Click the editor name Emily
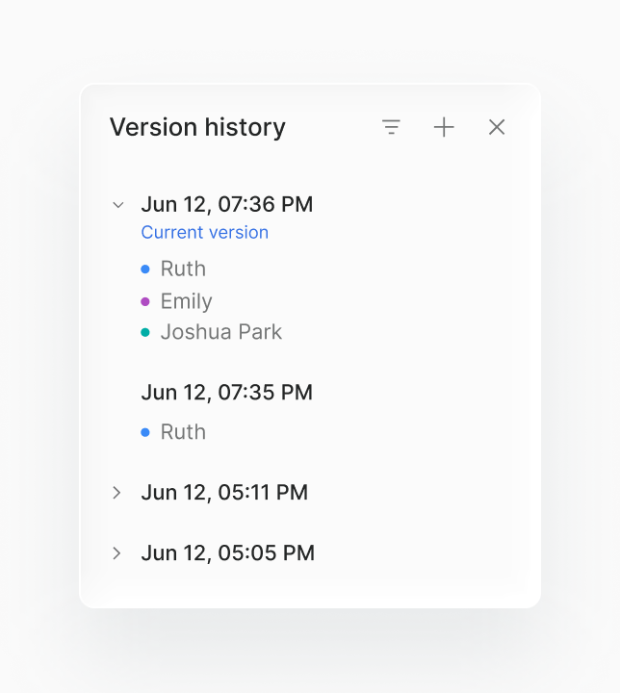This screenshot has height=693, width=620. click(x=186, y=301)
